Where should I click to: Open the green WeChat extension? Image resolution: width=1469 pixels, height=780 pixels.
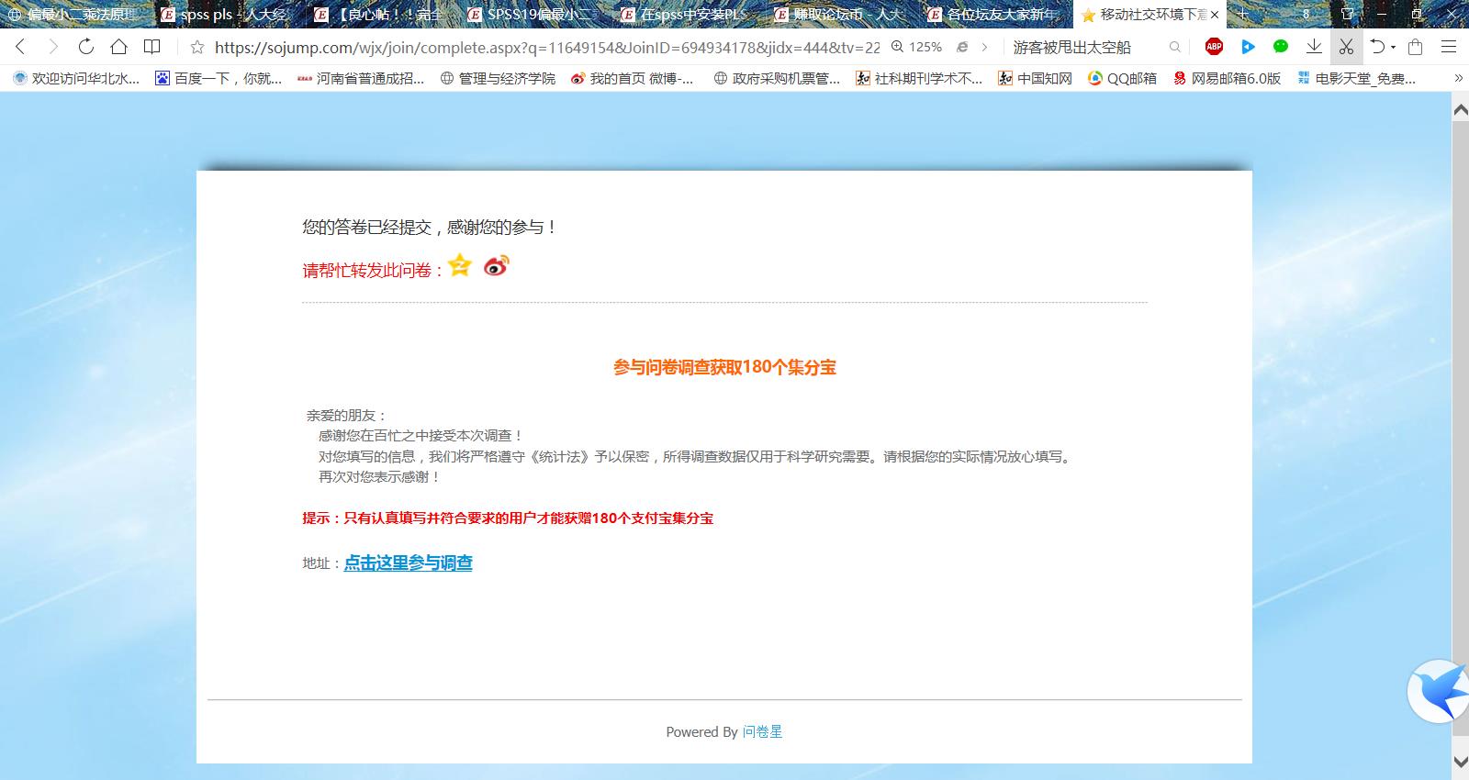[x=1281, y=47]
